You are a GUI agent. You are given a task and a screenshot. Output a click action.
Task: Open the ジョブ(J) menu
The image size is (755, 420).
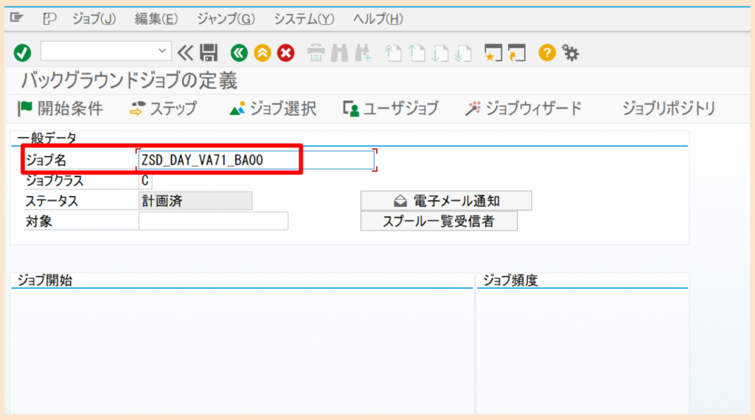tap(94, 18)
